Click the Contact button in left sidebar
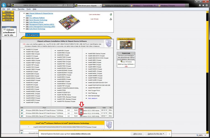Viewport: 210px width, 138px height. pyautogui.click(x=8, y=20)
